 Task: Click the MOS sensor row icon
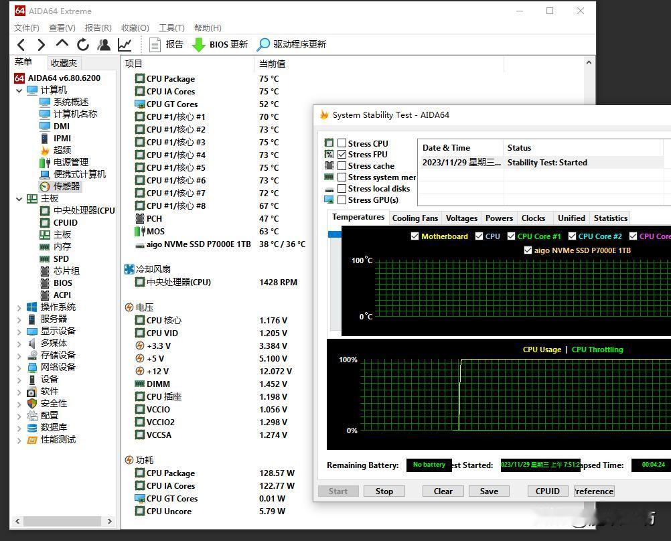(x=139, y=231)
